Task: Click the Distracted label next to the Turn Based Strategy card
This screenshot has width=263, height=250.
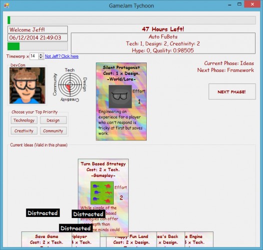Action: tap(88, 214)
